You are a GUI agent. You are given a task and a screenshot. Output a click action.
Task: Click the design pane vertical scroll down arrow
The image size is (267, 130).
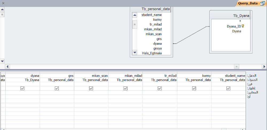coord(2,61)
